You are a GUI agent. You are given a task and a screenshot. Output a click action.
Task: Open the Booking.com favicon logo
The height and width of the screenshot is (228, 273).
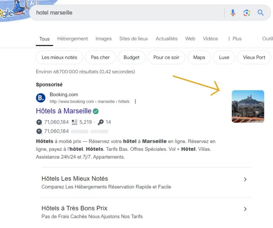tap(41, 98)
